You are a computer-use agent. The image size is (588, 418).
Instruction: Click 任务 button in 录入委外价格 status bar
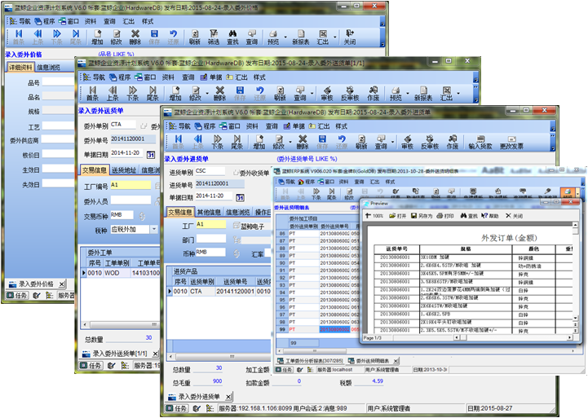(17, 296)
